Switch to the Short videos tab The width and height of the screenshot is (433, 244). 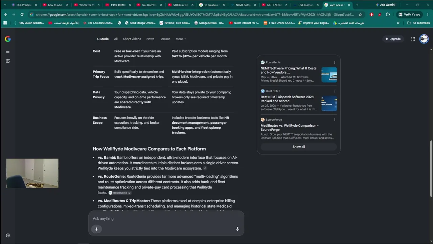pyautogui.click(x=132, y=39)
